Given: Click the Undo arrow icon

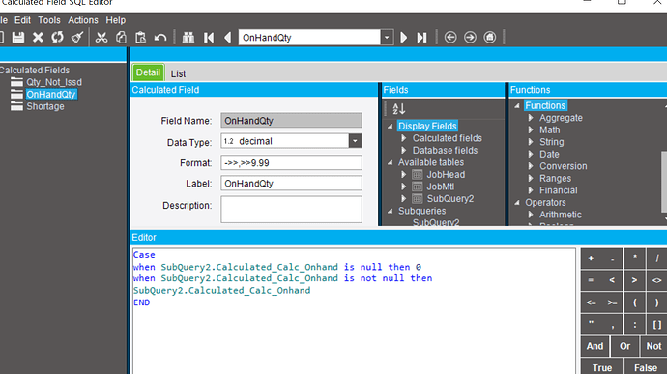Looking at the screenshot, I should click(160, 38).
